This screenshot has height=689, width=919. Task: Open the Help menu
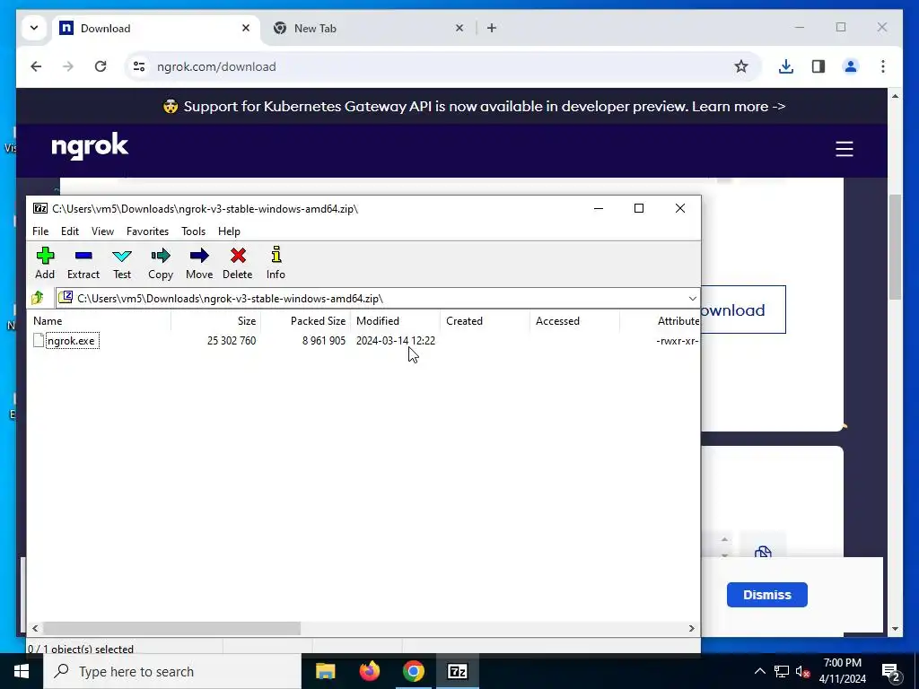(229, 231)
